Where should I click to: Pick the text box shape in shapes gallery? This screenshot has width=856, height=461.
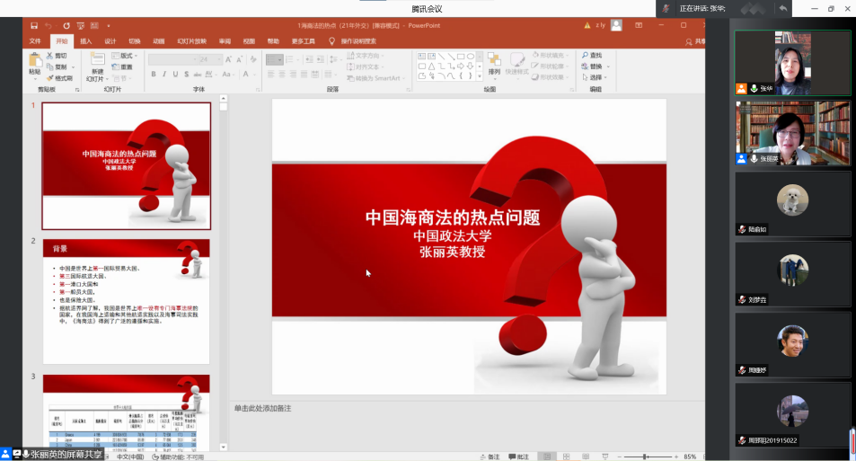pos(421,57)
